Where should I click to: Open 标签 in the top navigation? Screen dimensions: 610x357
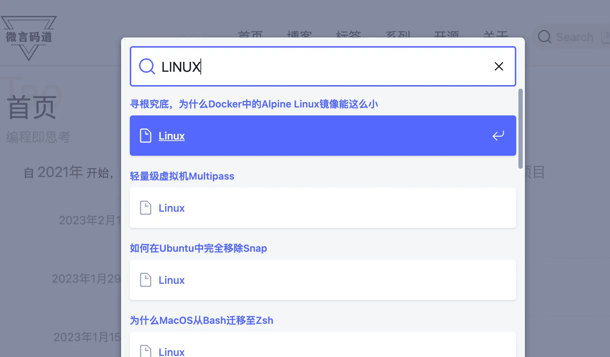click(348, 35)
